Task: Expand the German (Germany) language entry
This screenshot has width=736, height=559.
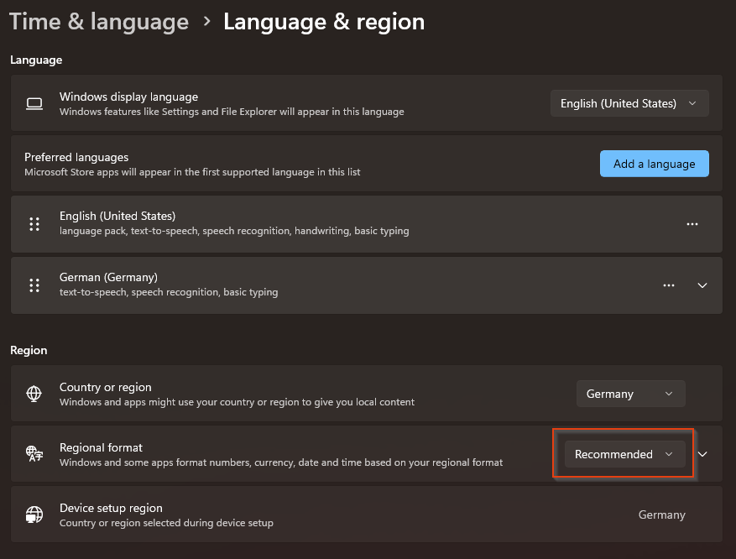Action: (702, 285)
